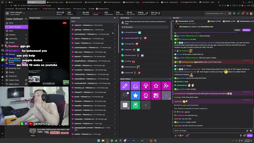Expand the Analytics sidebar section
The height and width of the screenshot is (143, 254).
(x=26, y=35)
